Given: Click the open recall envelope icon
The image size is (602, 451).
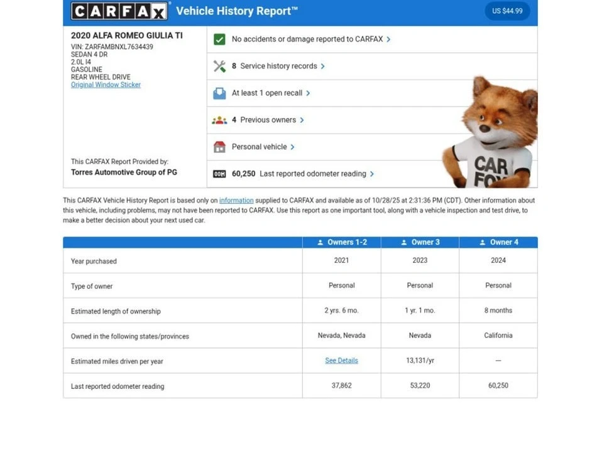Looking at the screenshot, I should point(219,93).
